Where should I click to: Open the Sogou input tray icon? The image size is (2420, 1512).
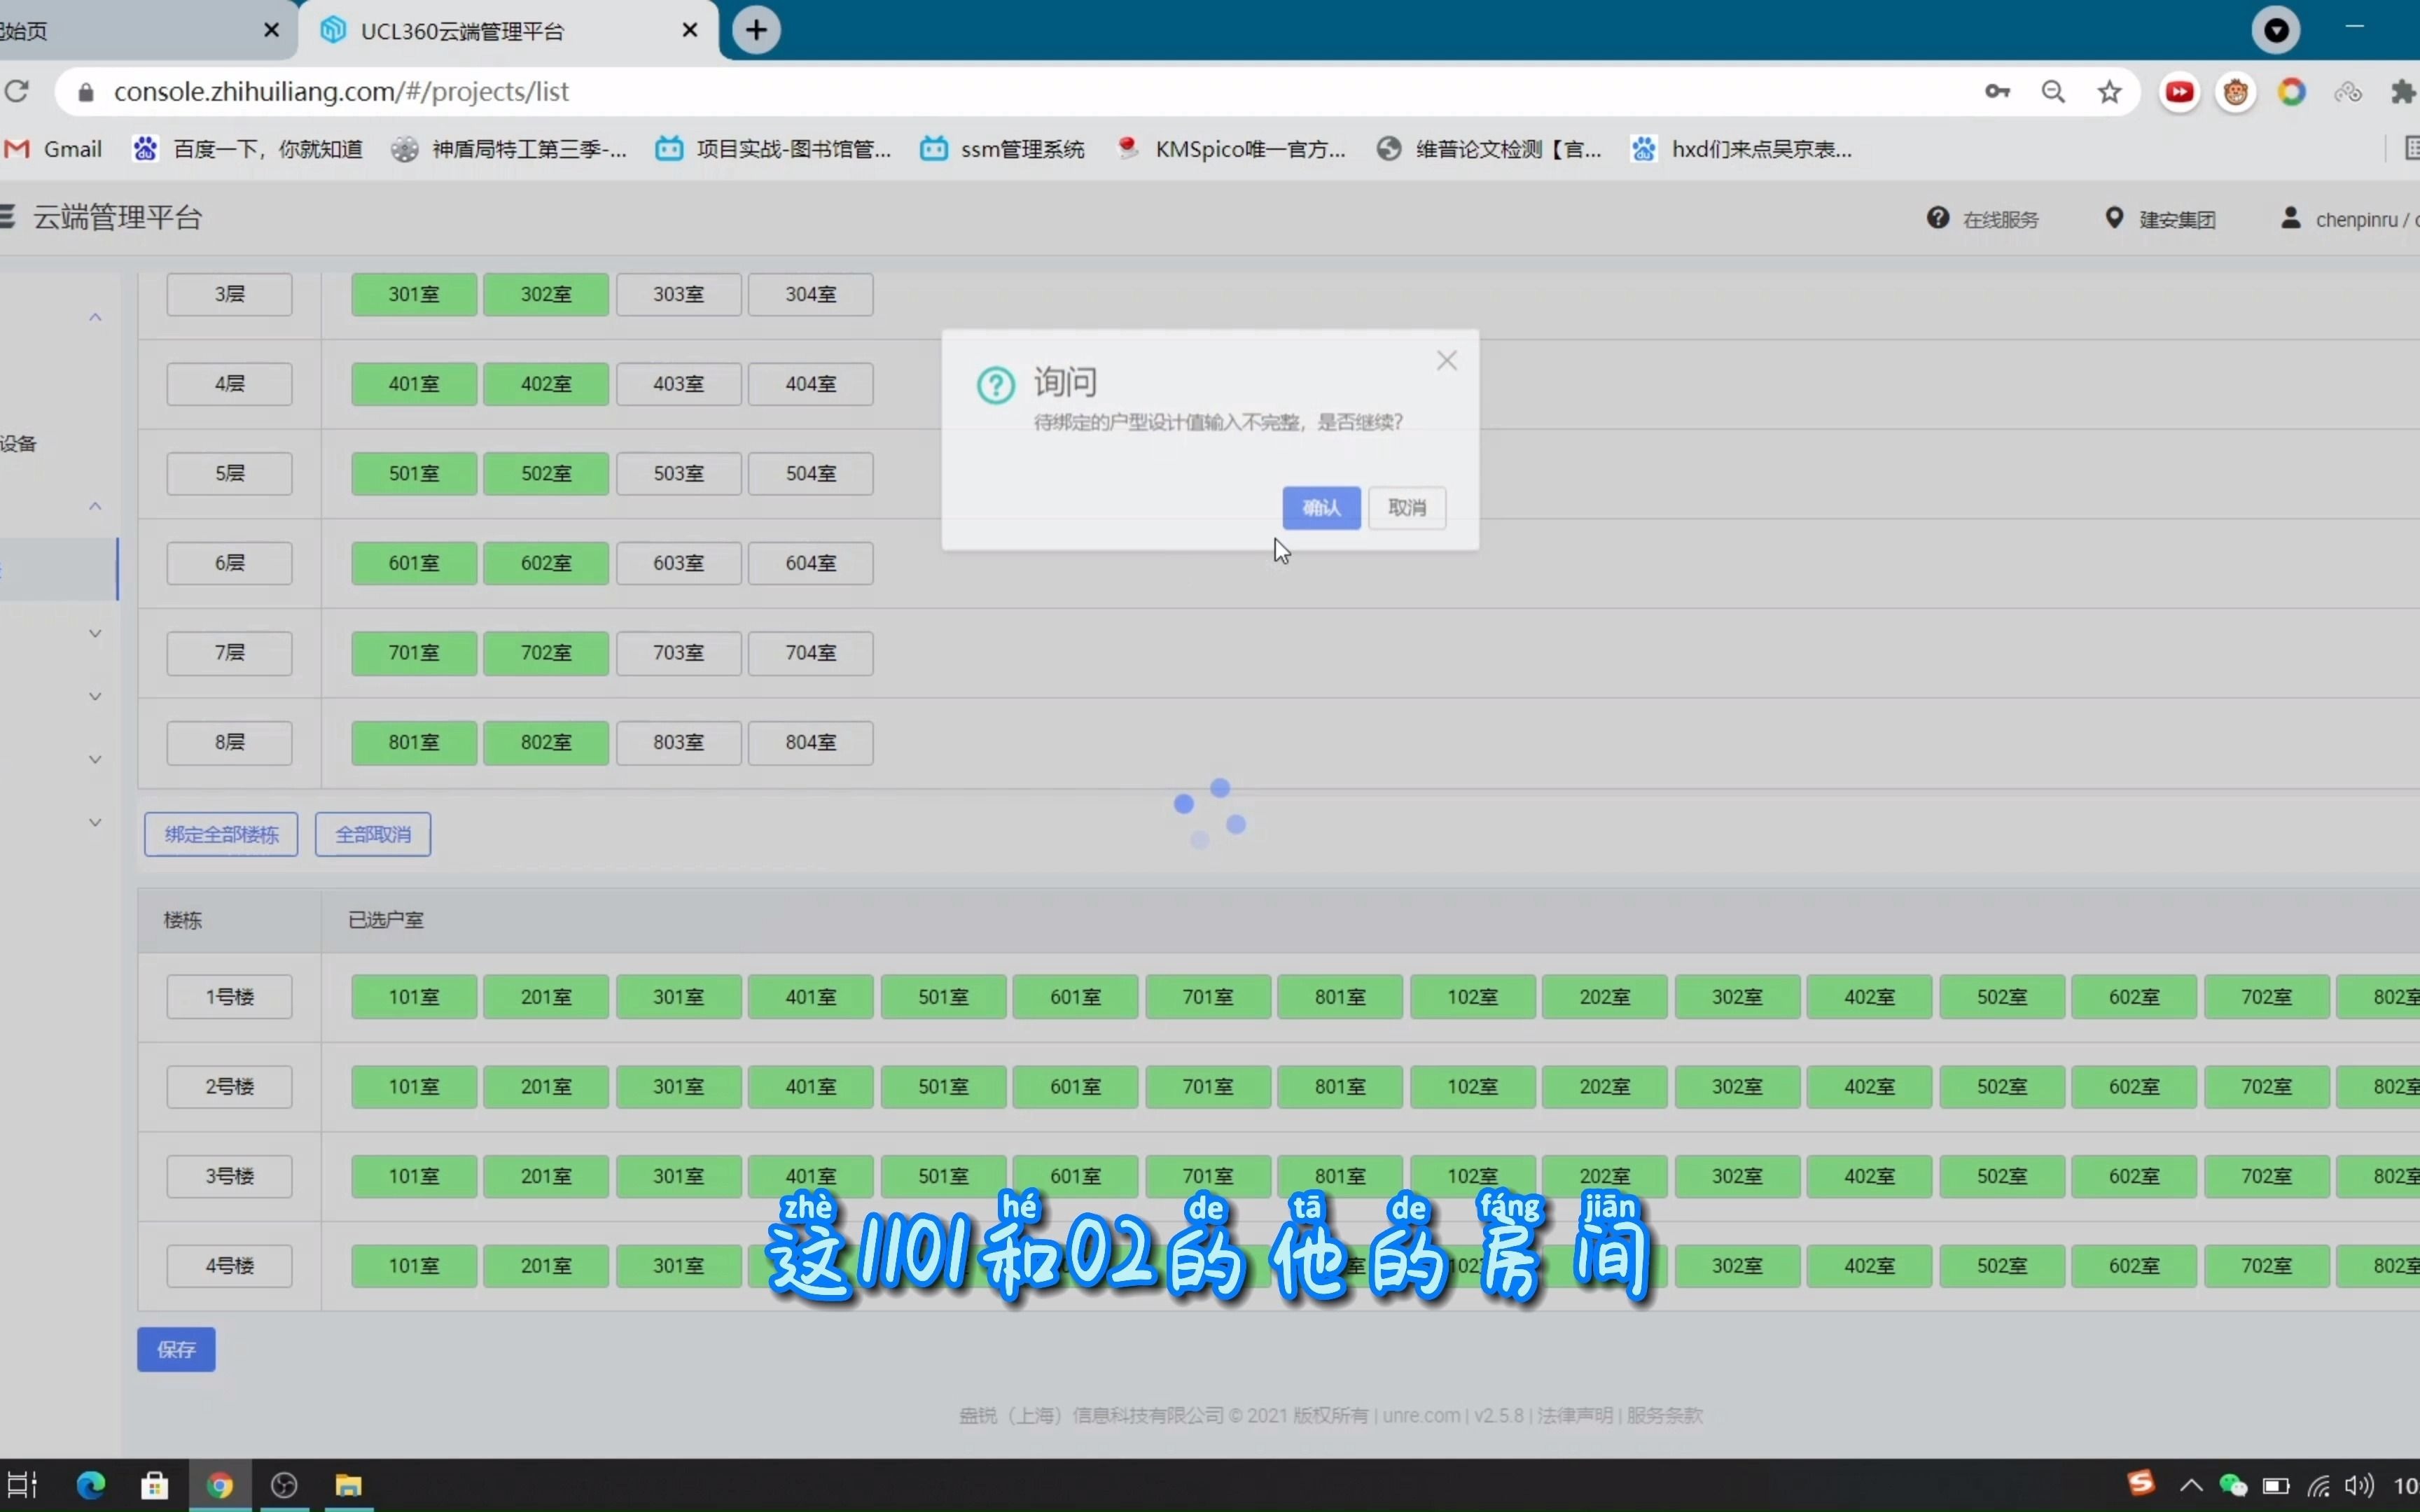2140,1483
